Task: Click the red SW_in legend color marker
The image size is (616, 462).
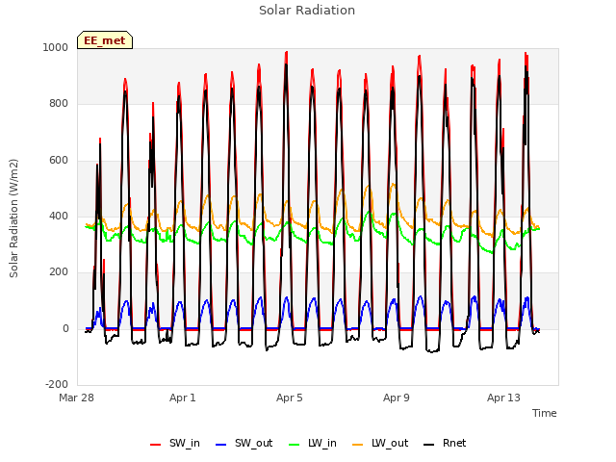Action: coord(156,445)
